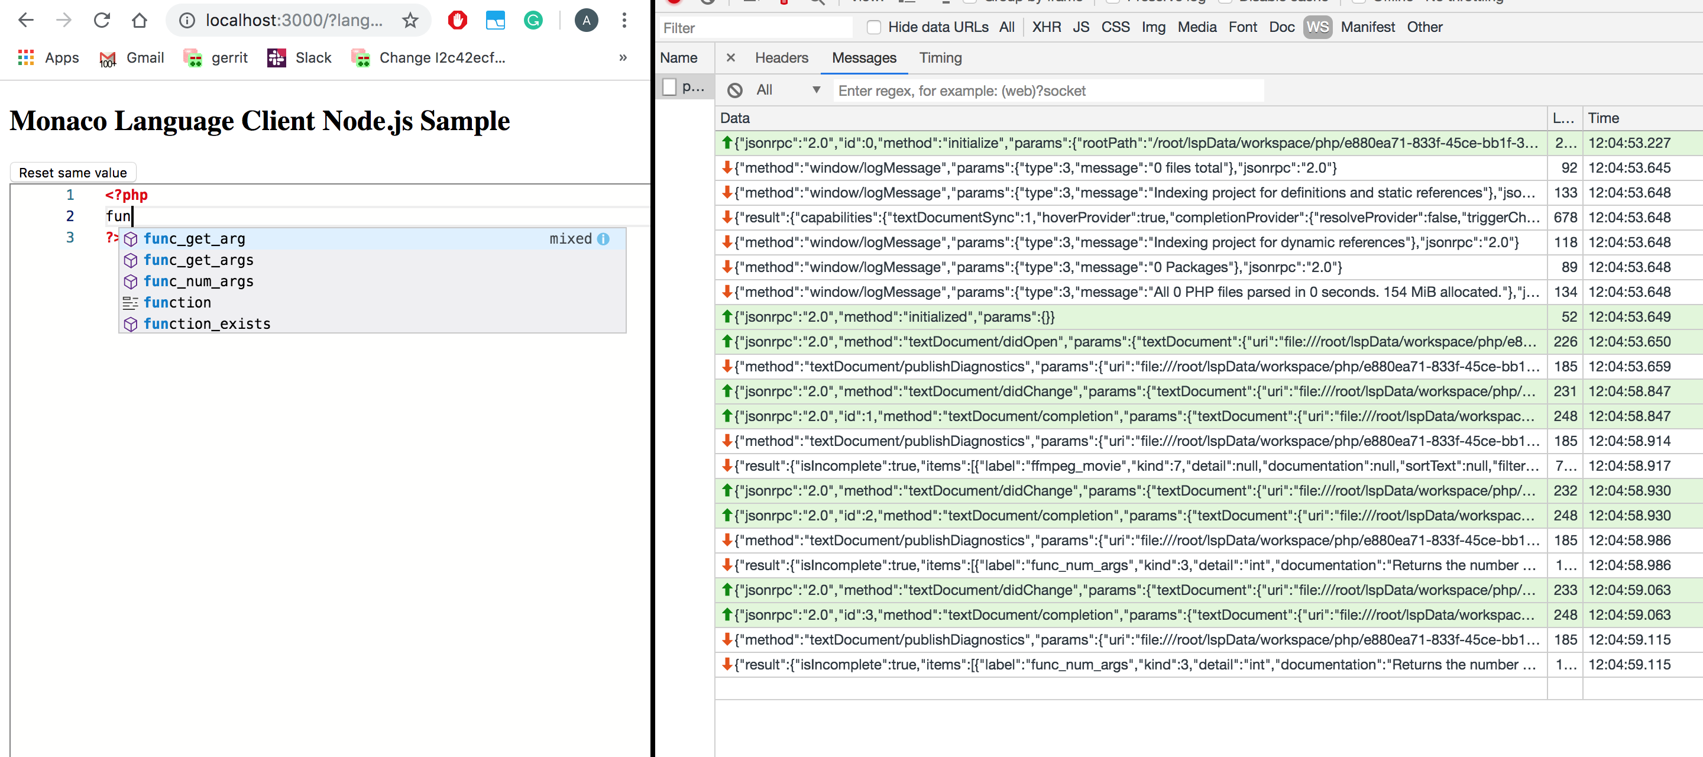Expand the hidden bookmarks chevron
The image size is (1703, 757).
pyautogui.click(x=622, y=57)
